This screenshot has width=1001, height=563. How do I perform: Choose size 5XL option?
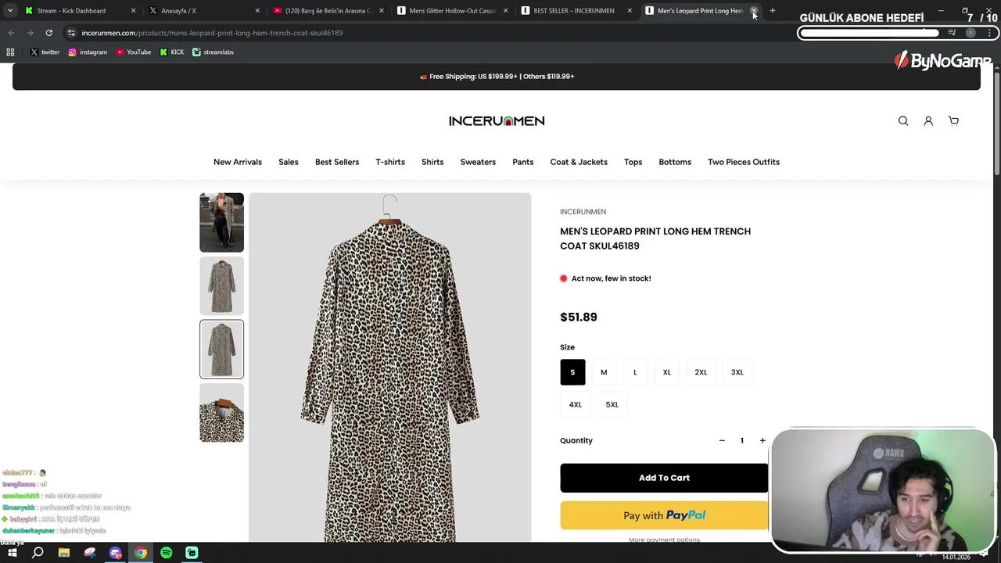pos(612,404)
